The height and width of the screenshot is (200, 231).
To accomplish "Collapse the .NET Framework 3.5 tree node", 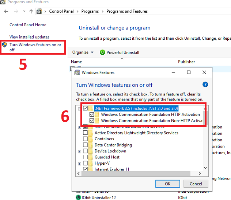I will (x=79, y=109).
